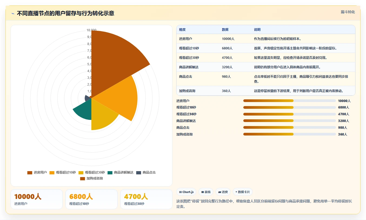Click the 表格 chip below the progress list
This screenshot has height=220, width=366.
click(x=206, y=192)
